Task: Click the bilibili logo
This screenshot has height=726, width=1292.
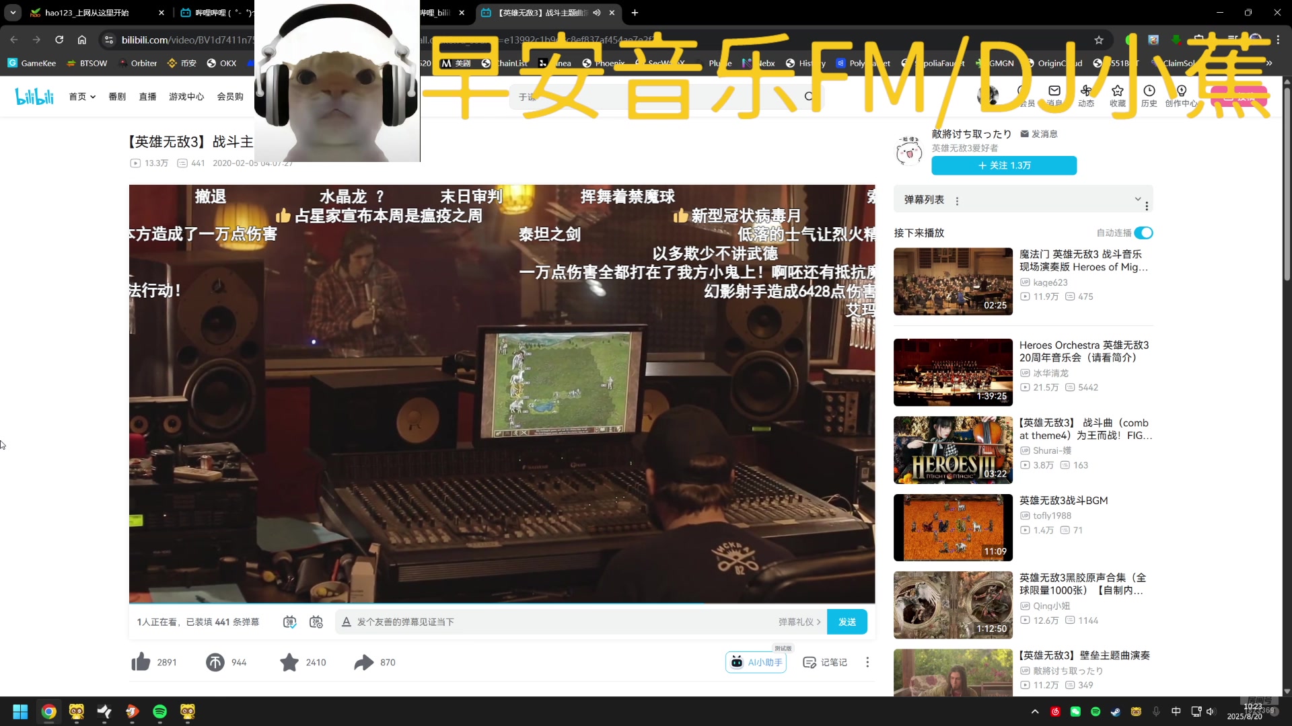Action: tap(34, 97)
